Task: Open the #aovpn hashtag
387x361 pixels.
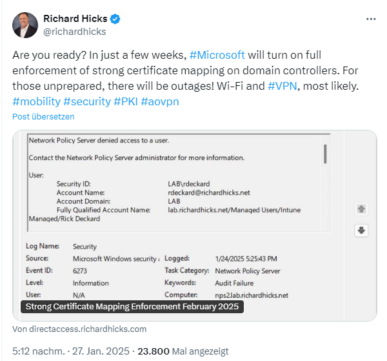Action: coord(160,101)
